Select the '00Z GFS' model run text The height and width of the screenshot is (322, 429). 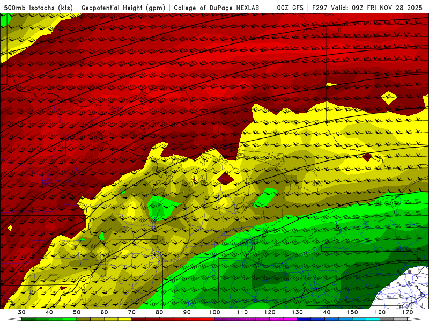pos(290,8)
